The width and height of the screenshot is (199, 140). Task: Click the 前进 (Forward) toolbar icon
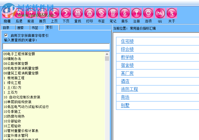31,13
